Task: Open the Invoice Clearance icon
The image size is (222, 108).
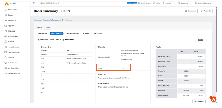Action: tap(6, 47)
